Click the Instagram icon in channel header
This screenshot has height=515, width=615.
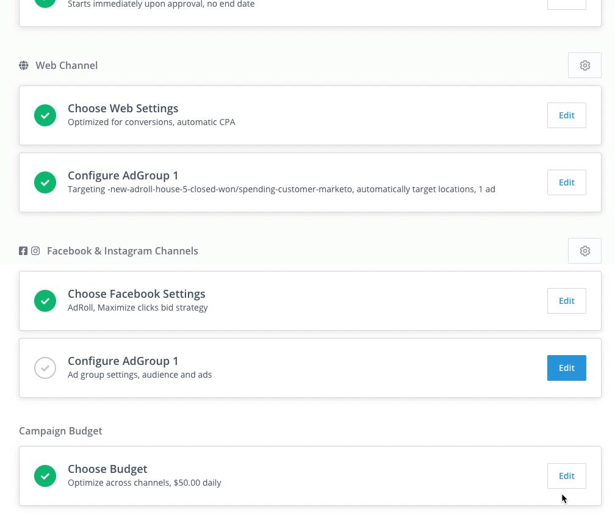click(x=35, y=251)
